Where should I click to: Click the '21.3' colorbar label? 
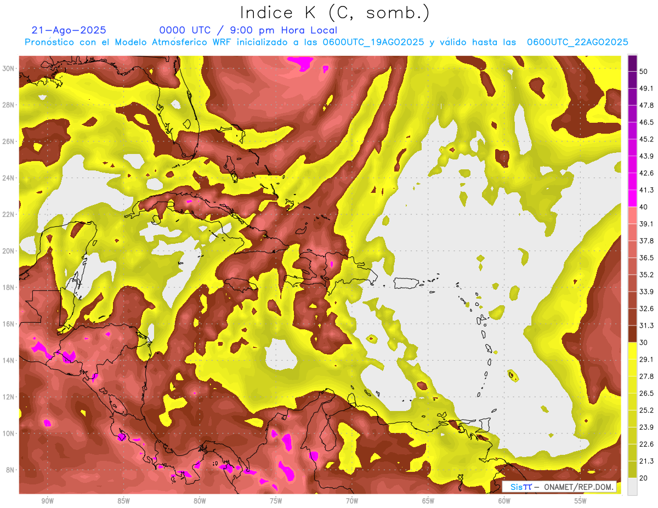click(x=647, y=461)
